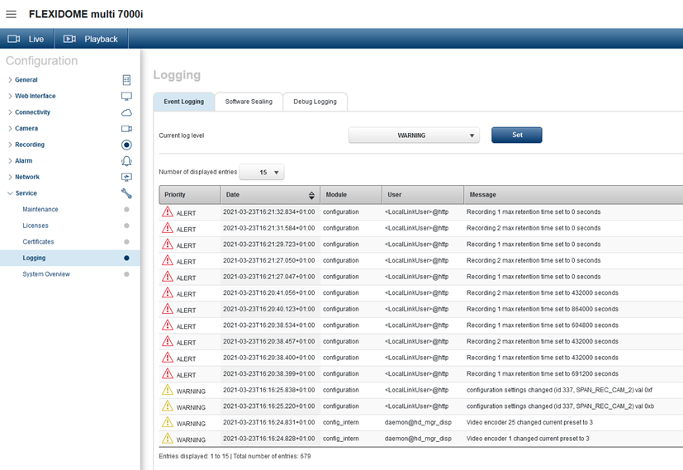The image size is (683, 470).
Task: Click the Recording circle icon
Action: [126, 145]
